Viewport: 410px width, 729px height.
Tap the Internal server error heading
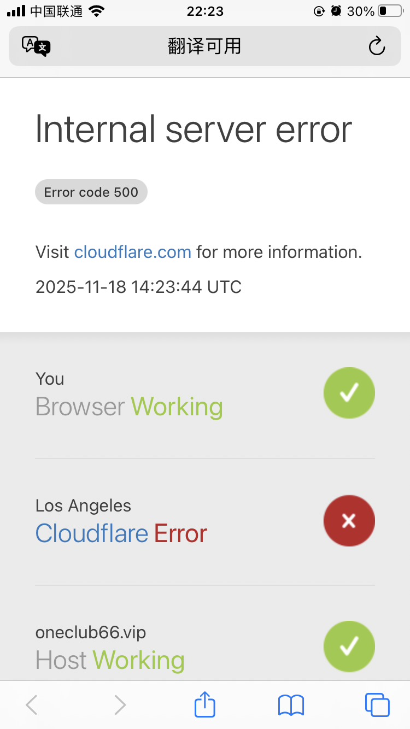pyautogui.click(x=194, y=130)
